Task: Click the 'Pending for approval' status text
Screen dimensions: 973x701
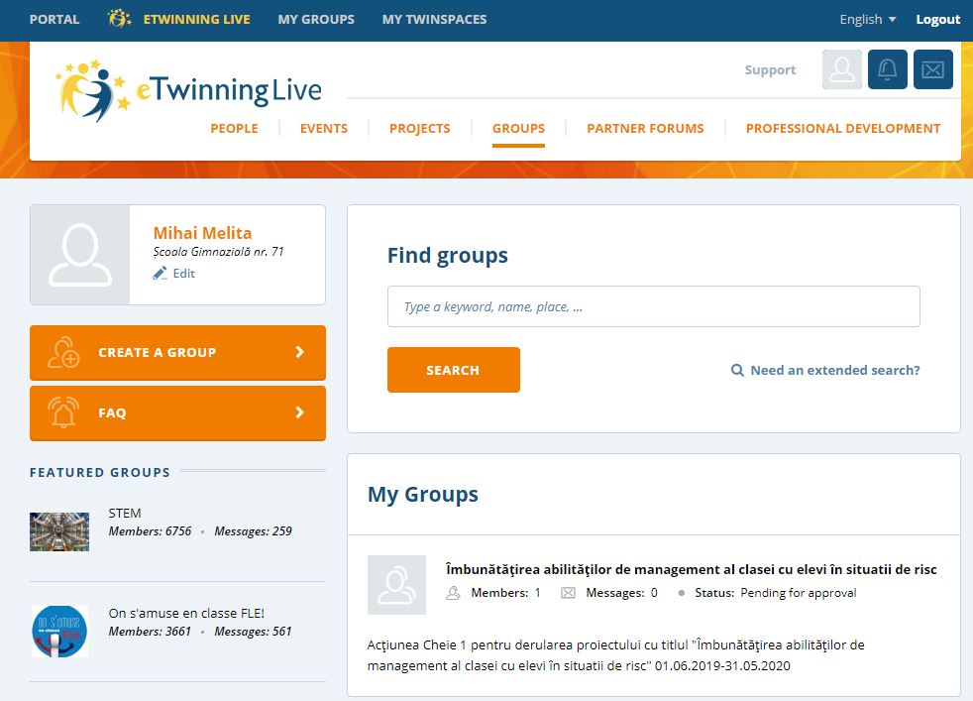Action: [x=798, y=593]
